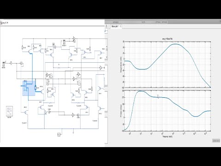Screen dimensions: 221x166
Task: Select the Bode plot 1 tab
Action: tap(116, 26)
